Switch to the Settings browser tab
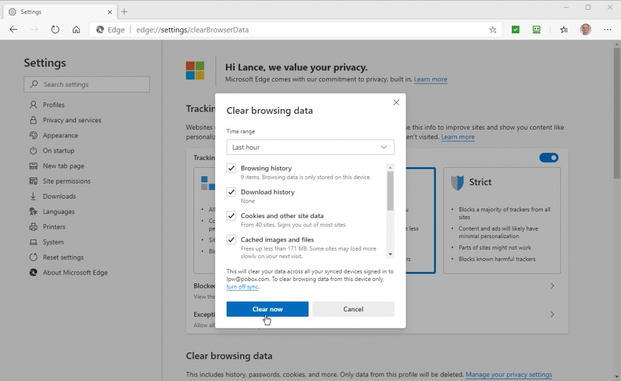 (x=55, y=11)
